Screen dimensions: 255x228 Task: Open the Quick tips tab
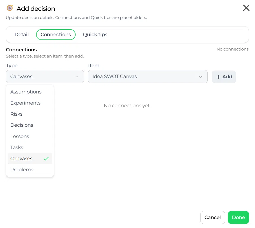point(95,35)
